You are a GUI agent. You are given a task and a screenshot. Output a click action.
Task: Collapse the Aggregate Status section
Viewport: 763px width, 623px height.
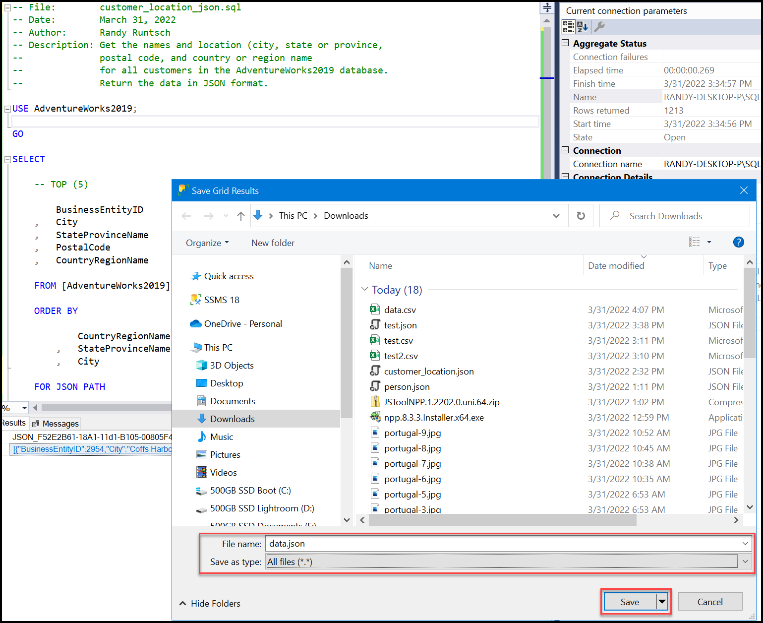coord(565,43)
